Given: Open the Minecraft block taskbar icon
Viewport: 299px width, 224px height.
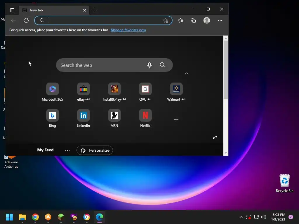Looking at the screenshot, I should (x=61, y=217).
